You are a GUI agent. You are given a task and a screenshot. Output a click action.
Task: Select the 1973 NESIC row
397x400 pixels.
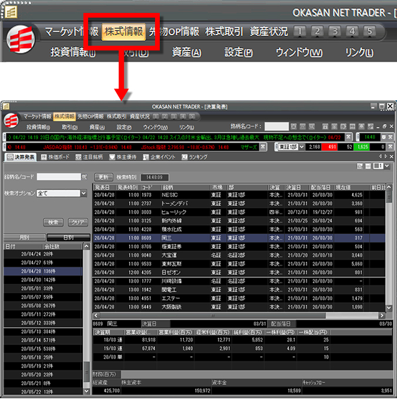(x=239, y=195)
